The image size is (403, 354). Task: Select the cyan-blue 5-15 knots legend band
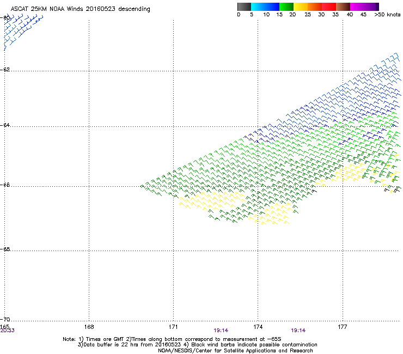(265, 7)
